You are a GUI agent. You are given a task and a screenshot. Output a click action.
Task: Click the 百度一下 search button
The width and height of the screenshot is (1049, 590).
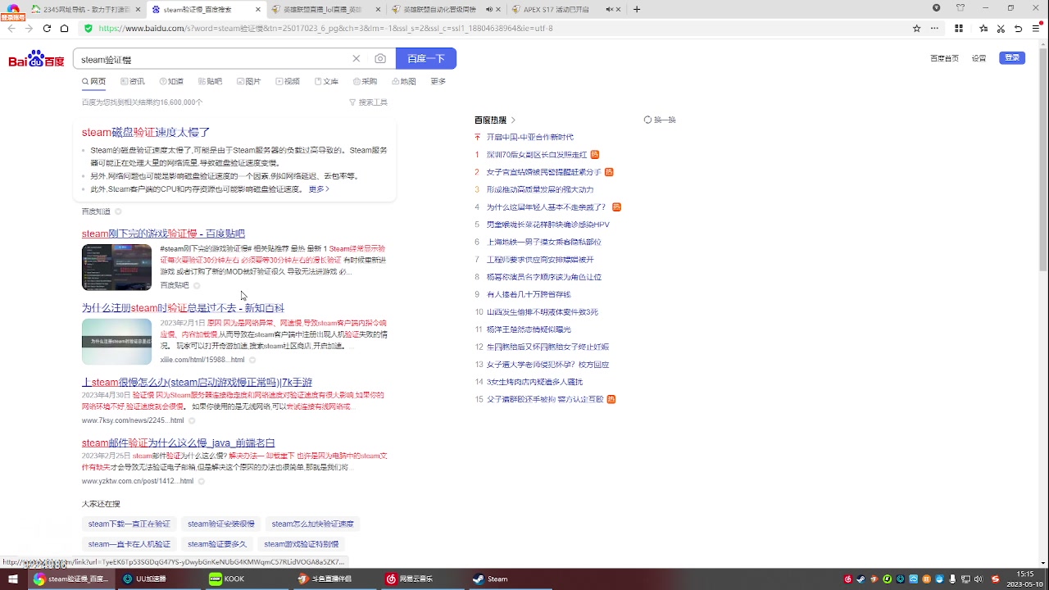[x=426, y=59]
